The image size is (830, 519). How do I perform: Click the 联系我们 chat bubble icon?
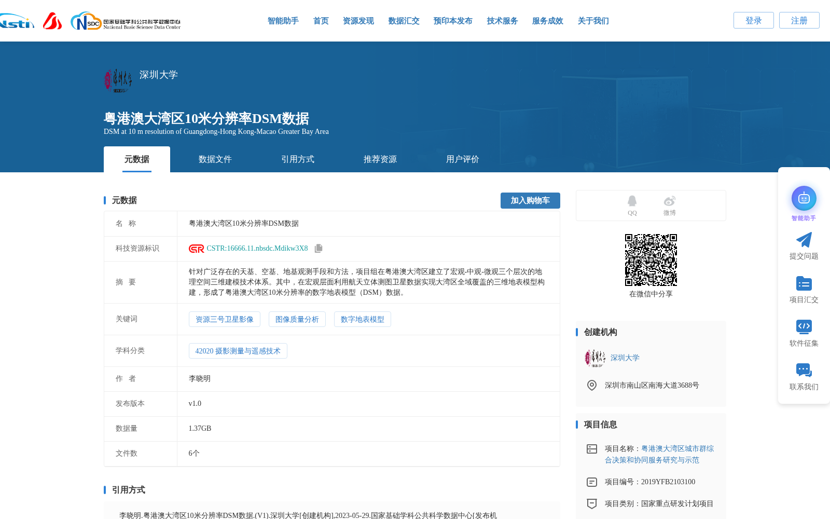tap(804, 370)
